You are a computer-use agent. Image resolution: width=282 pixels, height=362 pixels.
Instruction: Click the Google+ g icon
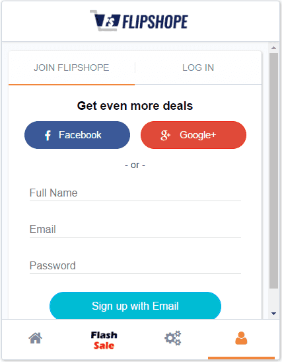click(x=165, y=135)
